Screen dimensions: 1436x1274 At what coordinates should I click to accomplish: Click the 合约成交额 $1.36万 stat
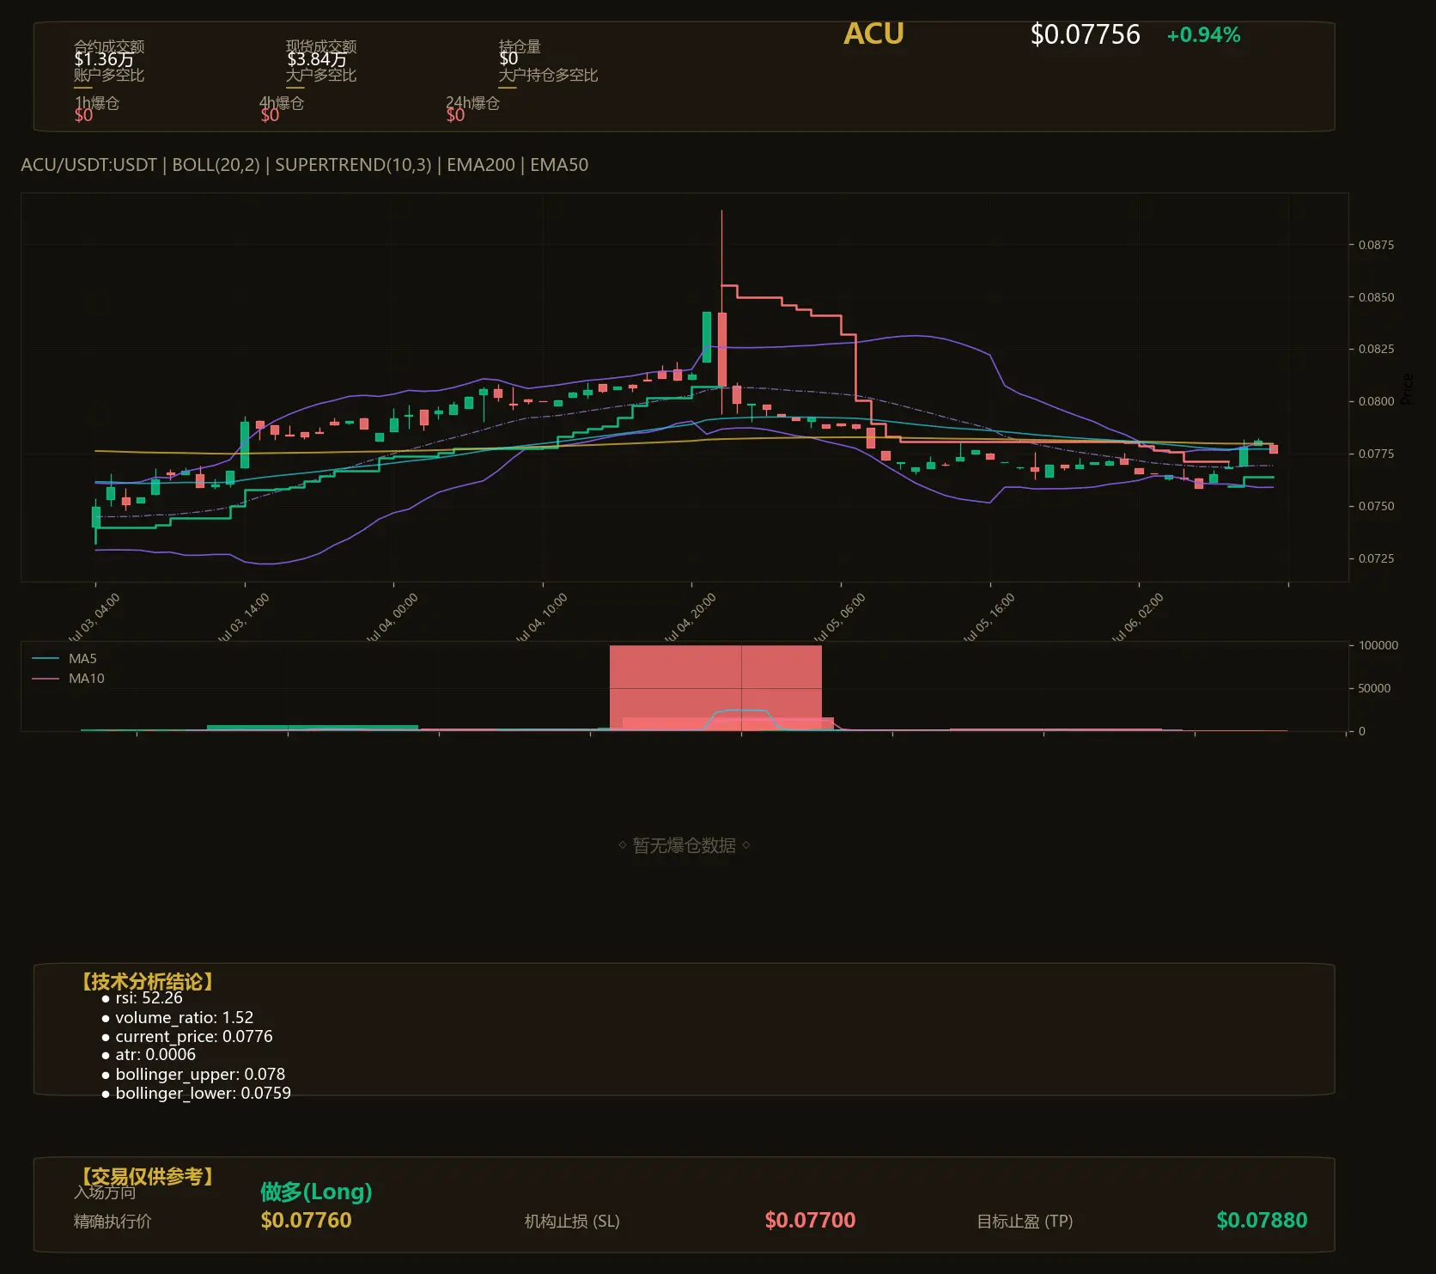point(108,53)
